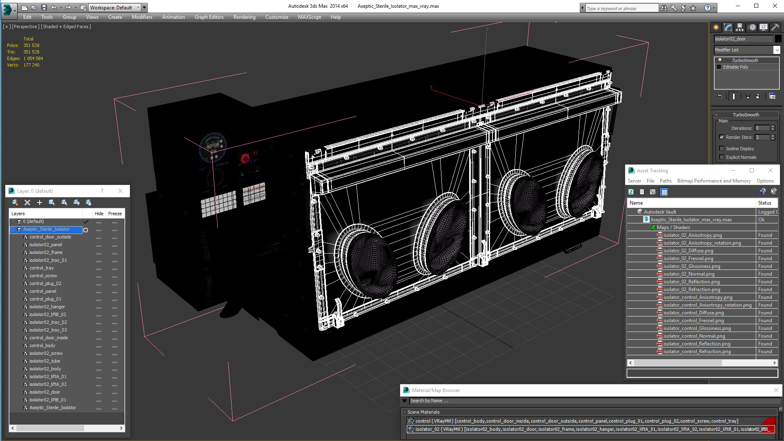Screen dimensions: 784x441
Task: Open the Display command panel tab
Action: tap(764, 27)
